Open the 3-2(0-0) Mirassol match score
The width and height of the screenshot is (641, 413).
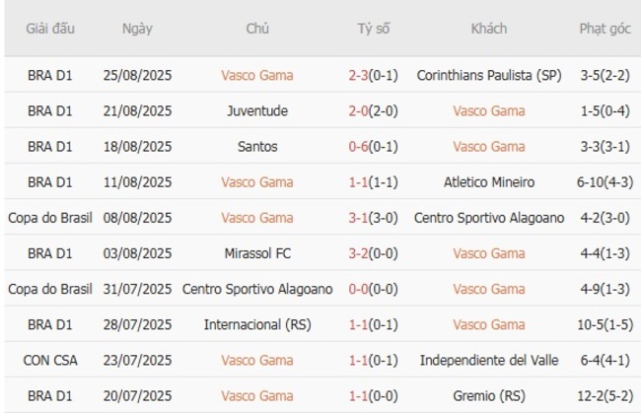point(374,253)
